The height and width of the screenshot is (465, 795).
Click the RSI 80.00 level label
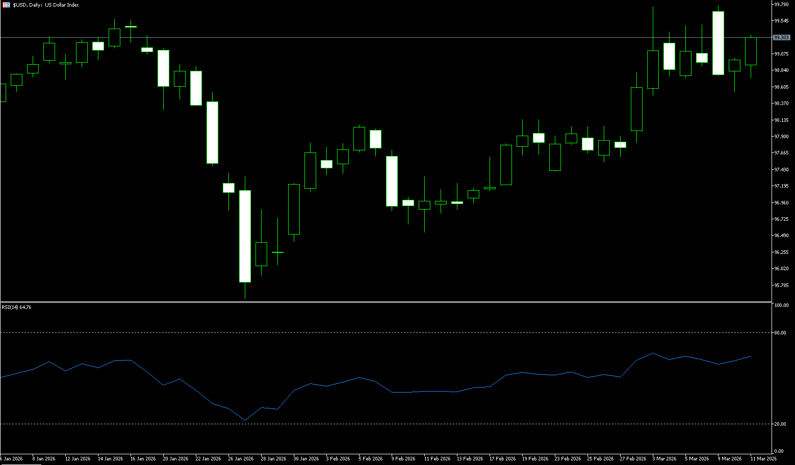click(x=780, y=333)
